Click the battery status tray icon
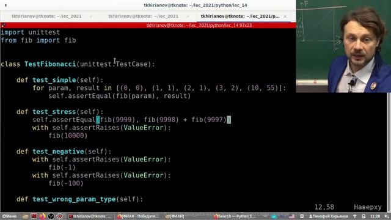The height and width of the screenshot is (220, 391). click(x=364, y=216)
